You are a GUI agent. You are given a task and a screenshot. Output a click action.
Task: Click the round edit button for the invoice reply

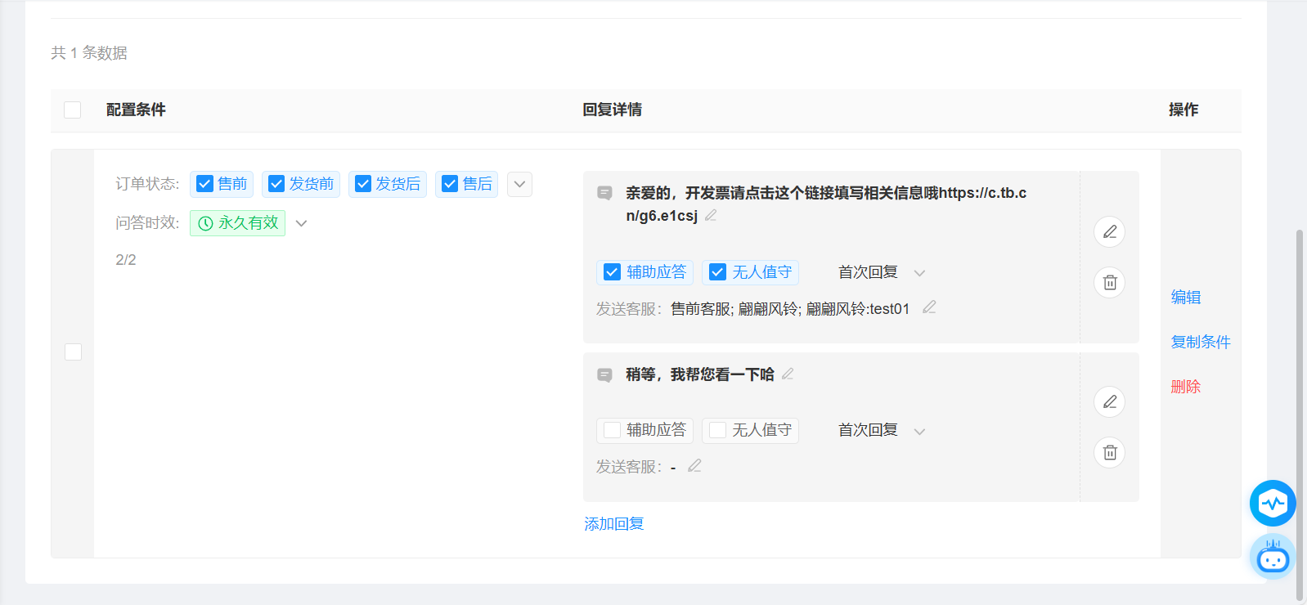(x=1109, y=232)
